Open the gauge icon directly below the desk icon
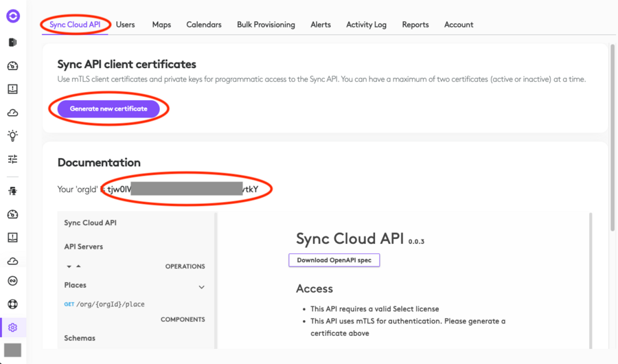Viewport: 618px width, 364px height. (12, 214)
